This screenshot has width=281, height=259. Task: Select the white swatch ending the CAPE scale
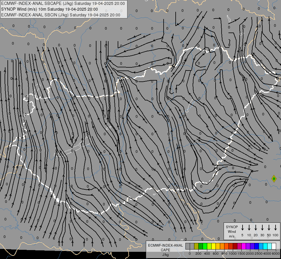pos(274,246)
